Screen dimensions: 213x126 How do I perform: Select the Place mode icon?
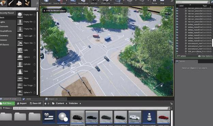tap(3, 3)
